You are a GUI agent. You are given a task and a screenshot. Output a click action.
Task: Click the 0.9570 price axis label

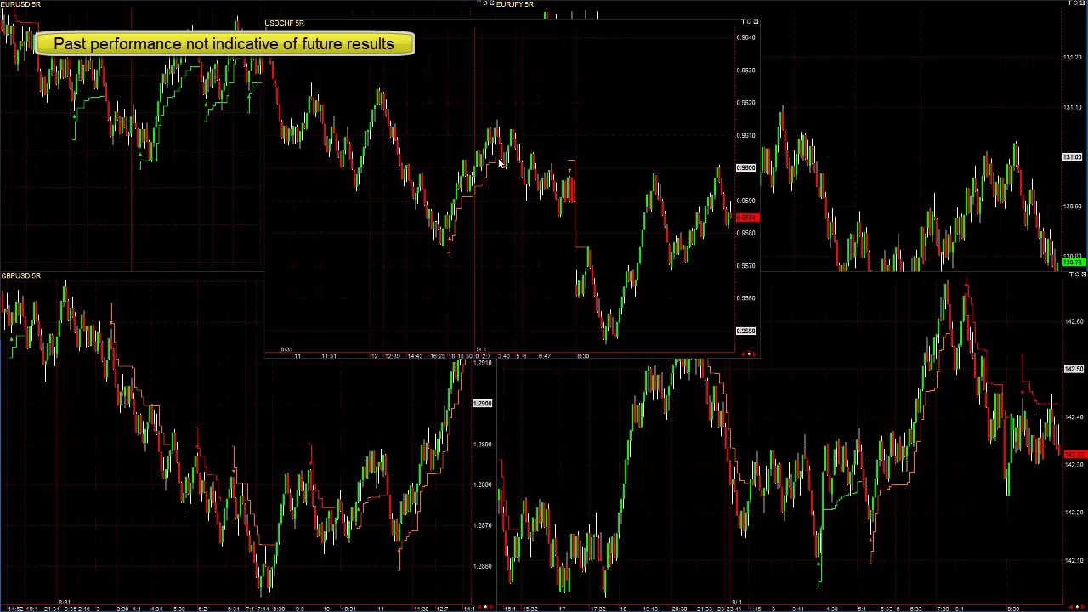click(x=746, y=266)
